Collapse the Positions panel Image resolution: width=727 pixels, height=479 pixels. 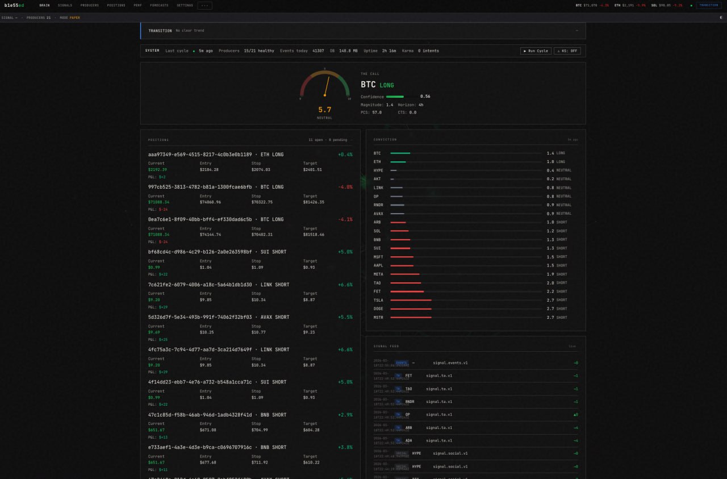coord(352,140)
